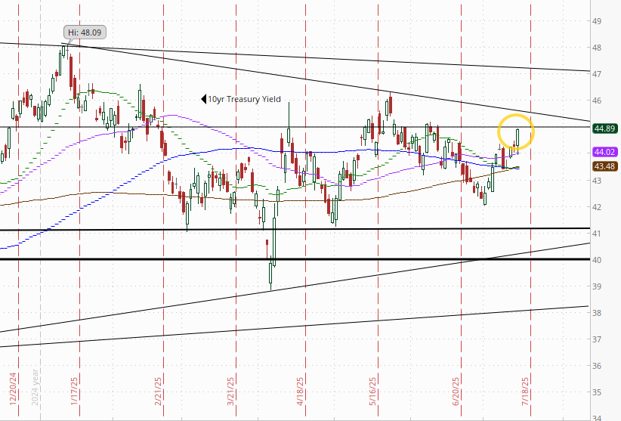621x421 pixels.
Task: Click the 39 price axis label
Action: coord(597,286)
